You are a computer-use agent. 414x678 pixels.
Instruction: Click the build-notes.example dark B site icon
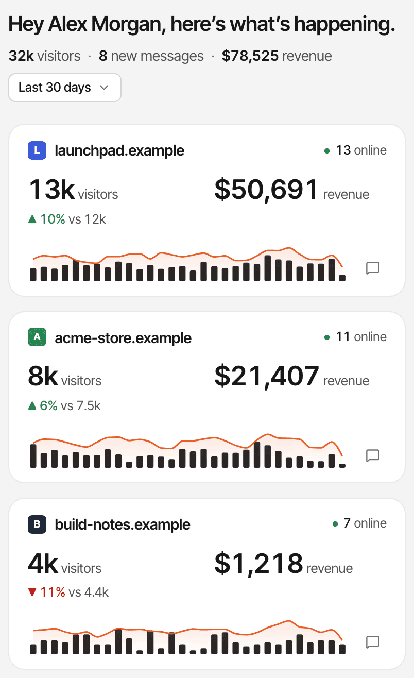point(37,524)
